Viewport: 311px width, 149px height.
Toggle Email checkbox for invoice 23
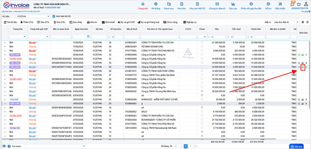(202, 91)
